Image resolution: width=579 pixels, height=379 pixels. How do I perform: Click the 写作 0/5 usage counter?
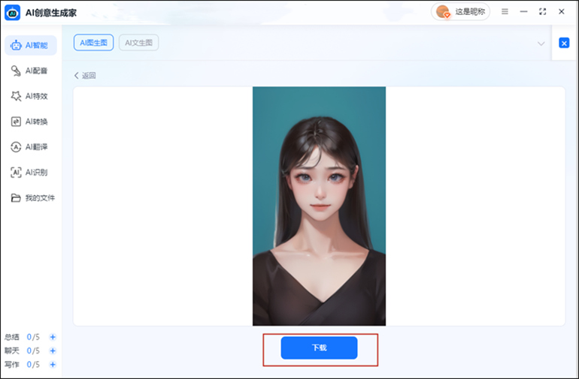tap(22, 365)
